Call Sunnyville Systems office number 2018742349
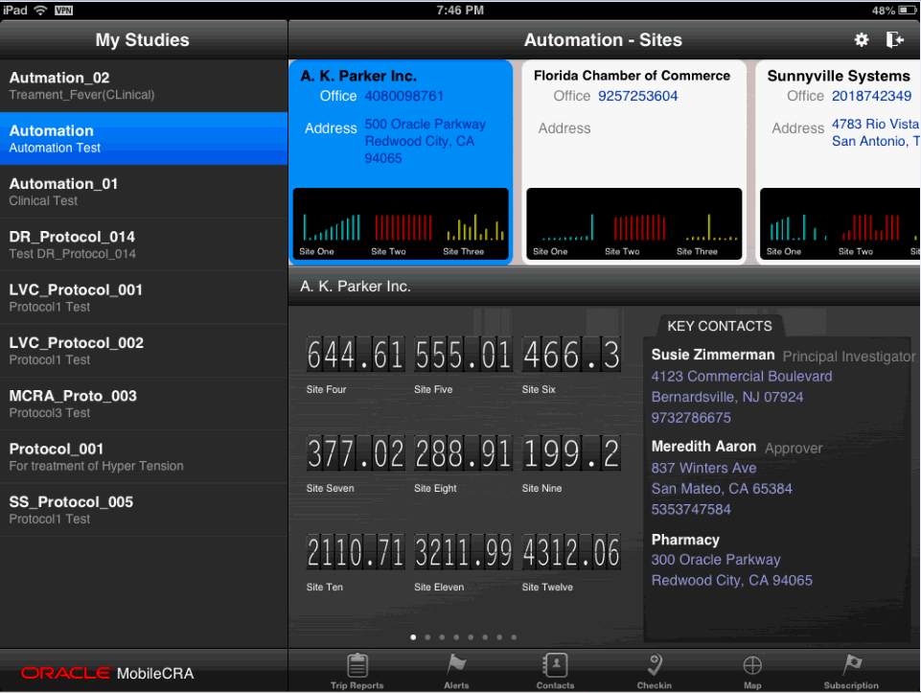Viewport: 921px width, 693px height. (872, 96)
